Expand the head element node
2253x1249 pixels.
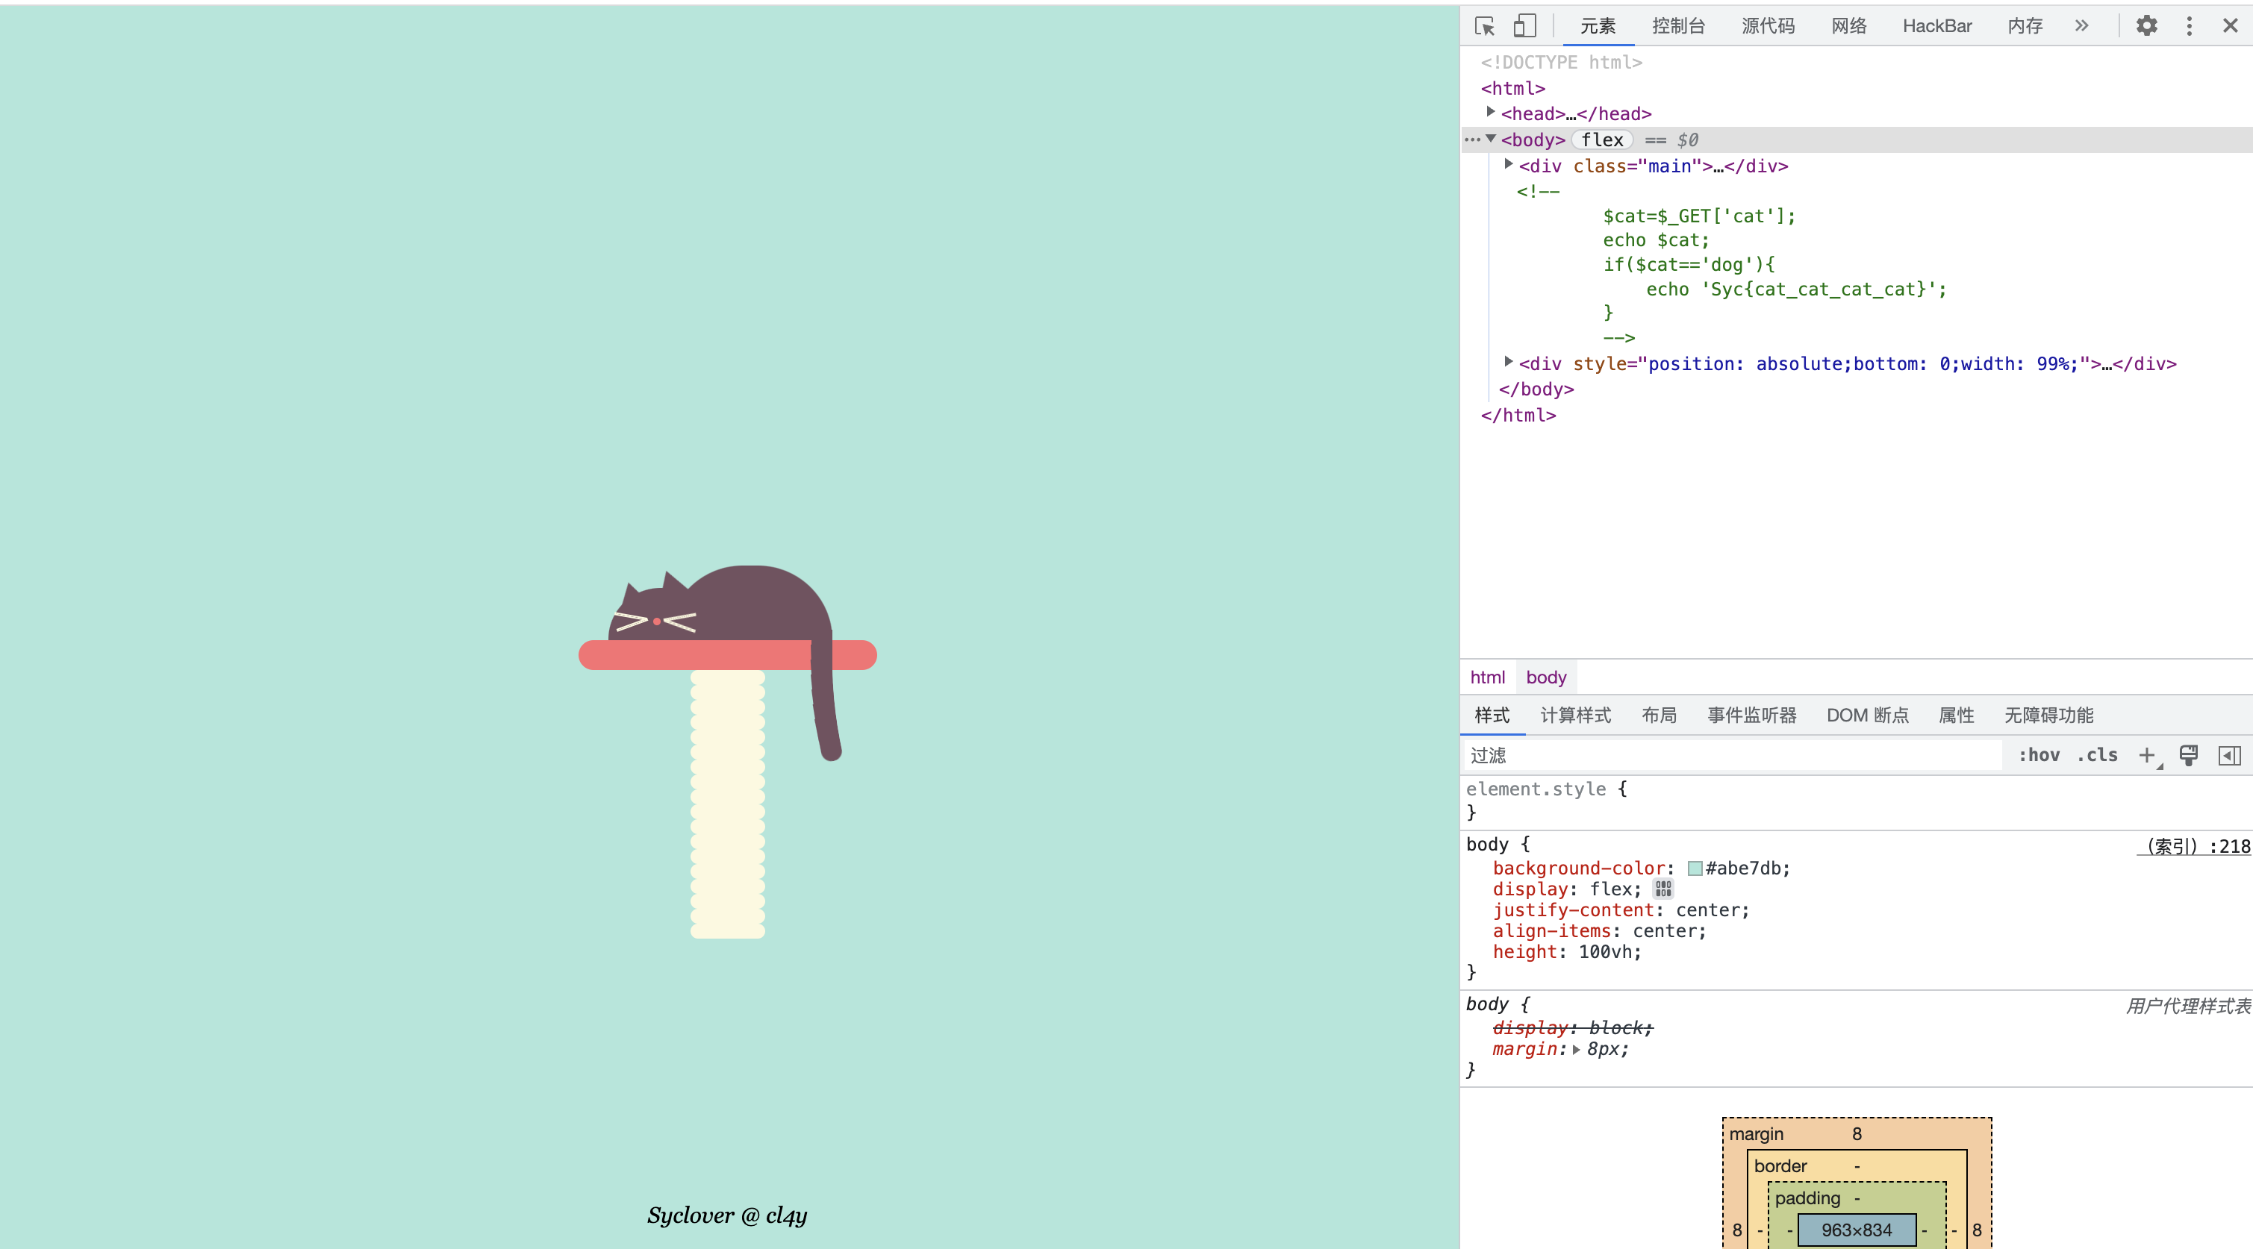pos(1490,112)
